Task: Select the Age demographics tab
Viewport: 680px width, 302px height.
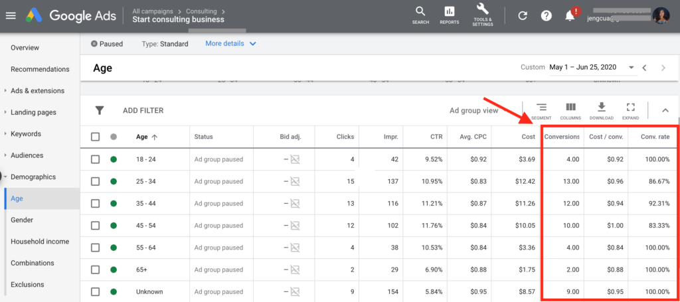Action: [x=42, y=198]
